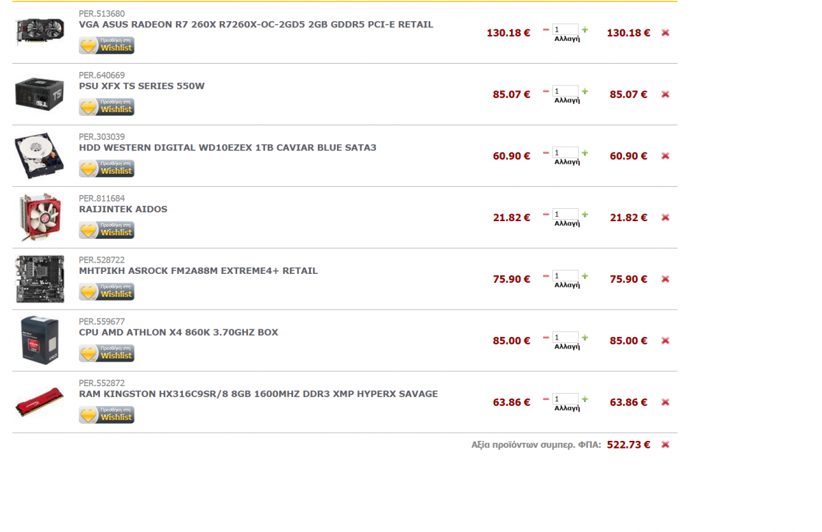Decrease quantity of PSU XFX 550W

pyautogui.click(x=546, y=91)
